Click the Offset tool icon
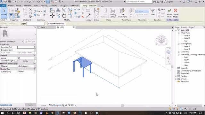Image resolution: width=205 pixels, height=115 pixels. 58,10
